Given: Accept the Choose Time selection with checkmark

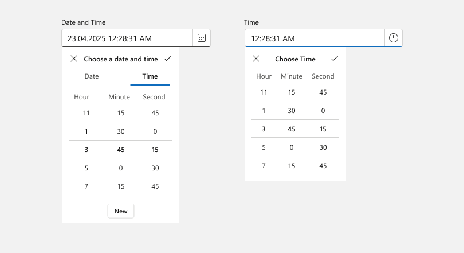Looking at the screenshot, I should click(x=335, y=59).
